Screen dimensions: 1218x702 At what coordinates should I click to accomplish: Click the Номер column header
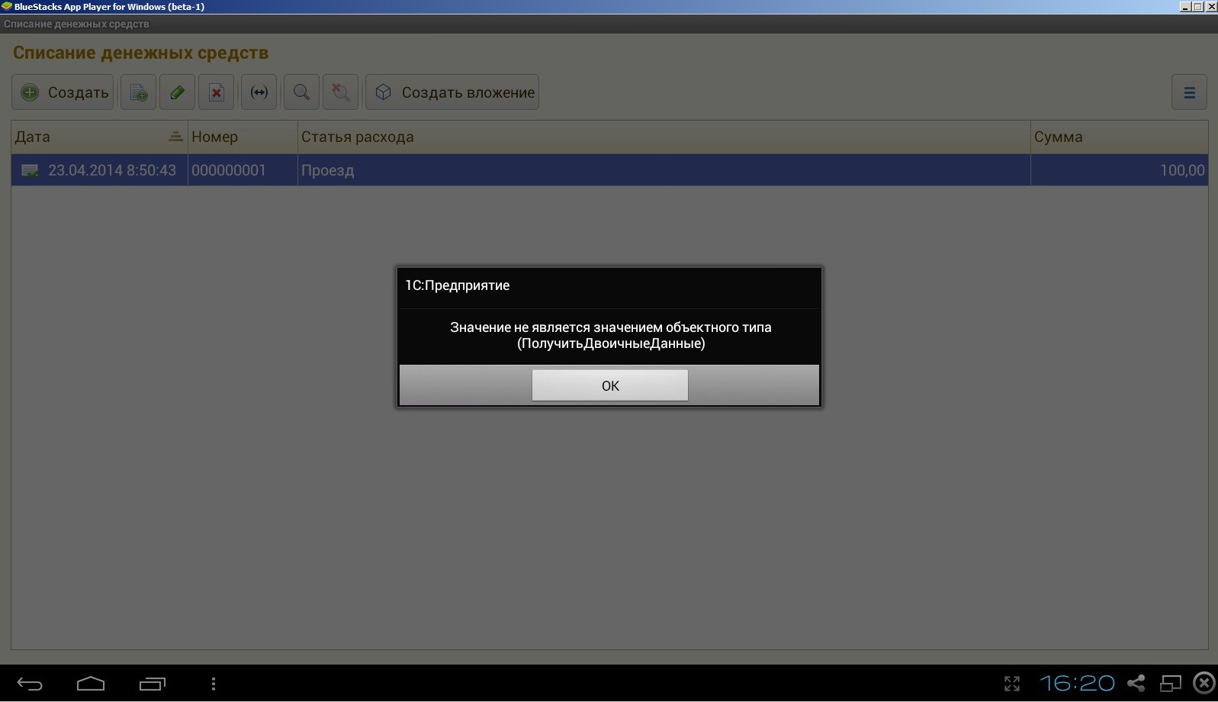coord(242,137)
